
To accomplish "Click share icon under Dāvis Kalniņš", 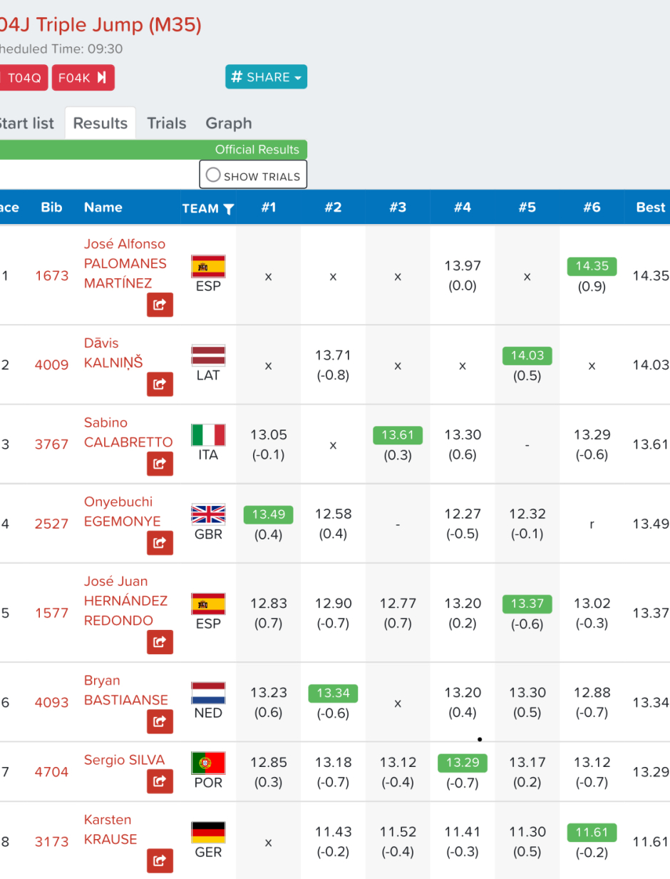I will tap(160, 384).
